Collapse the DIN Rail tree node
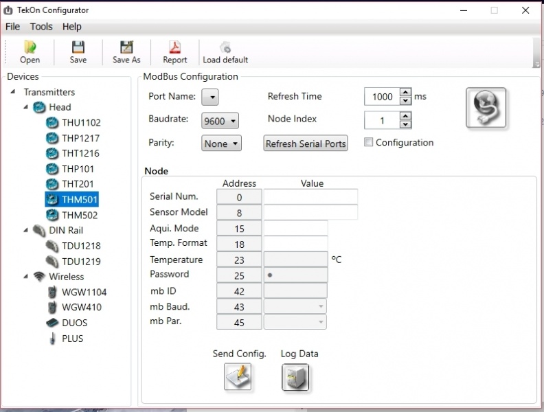 (x=26, y=231)
